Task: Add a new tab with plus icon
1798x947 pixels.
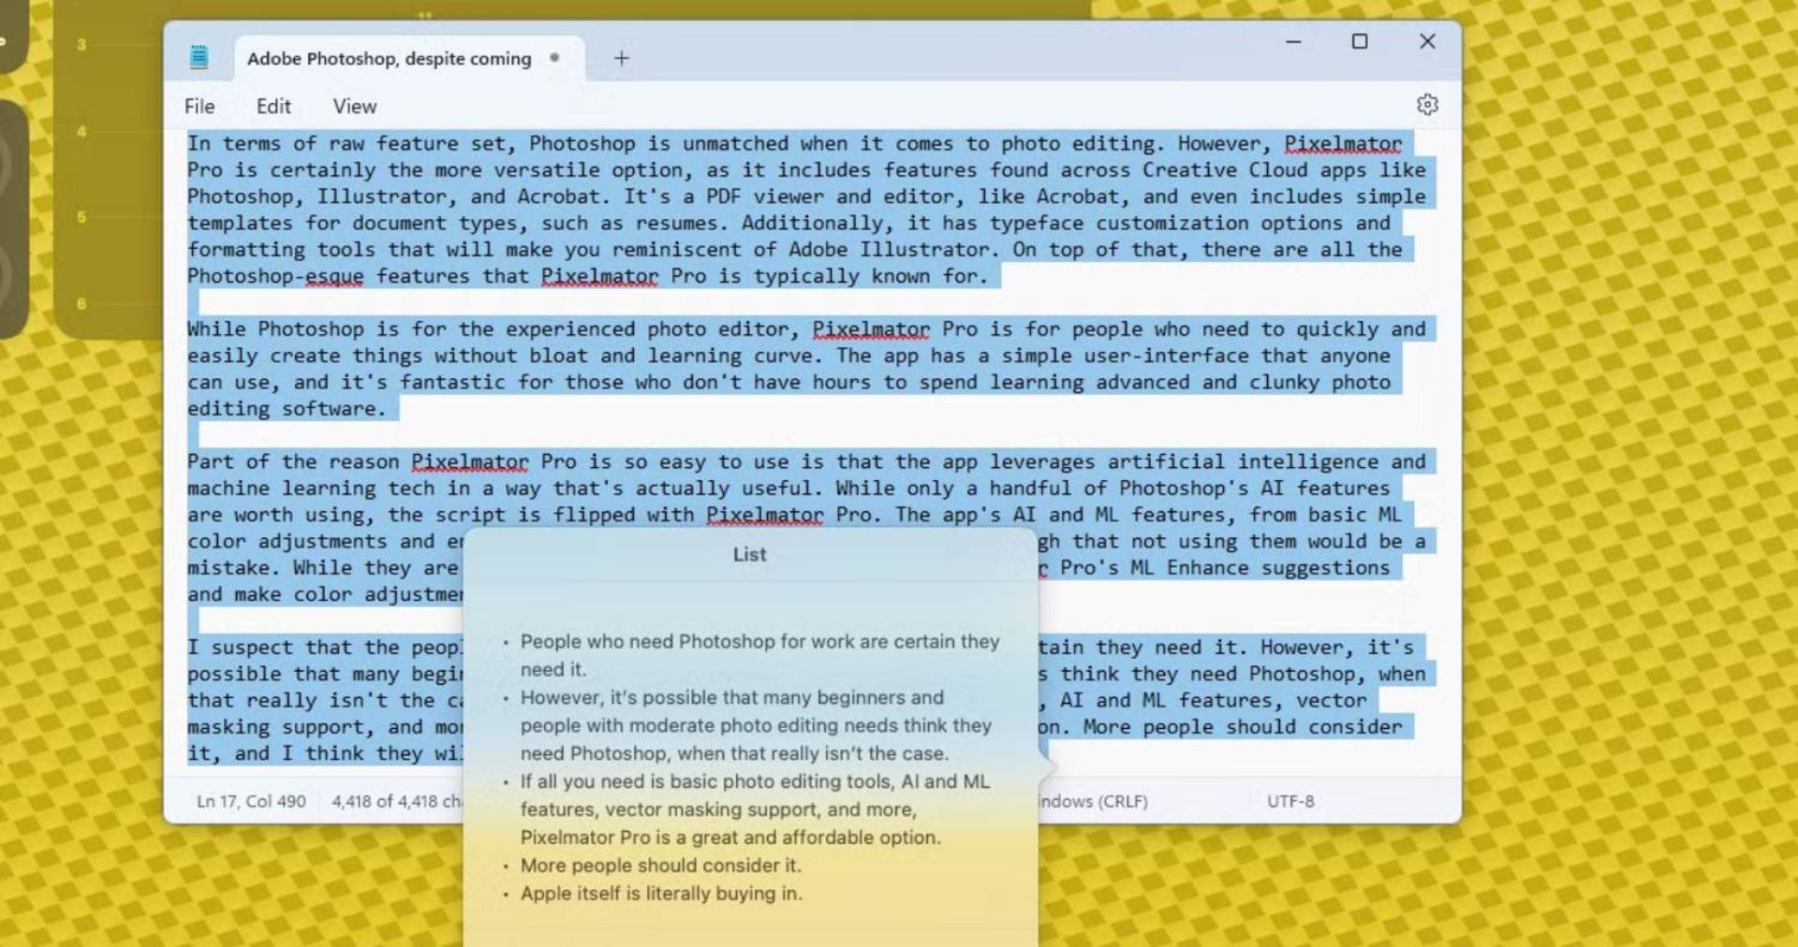Action: point(622,58)
